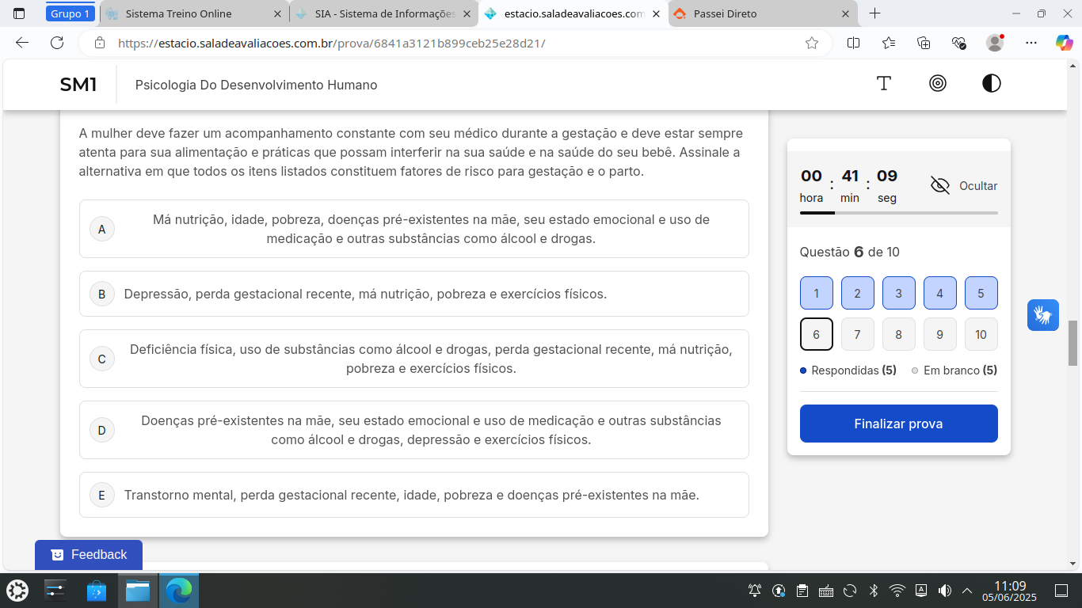Choose alternative C about Deficiência física

414,359
